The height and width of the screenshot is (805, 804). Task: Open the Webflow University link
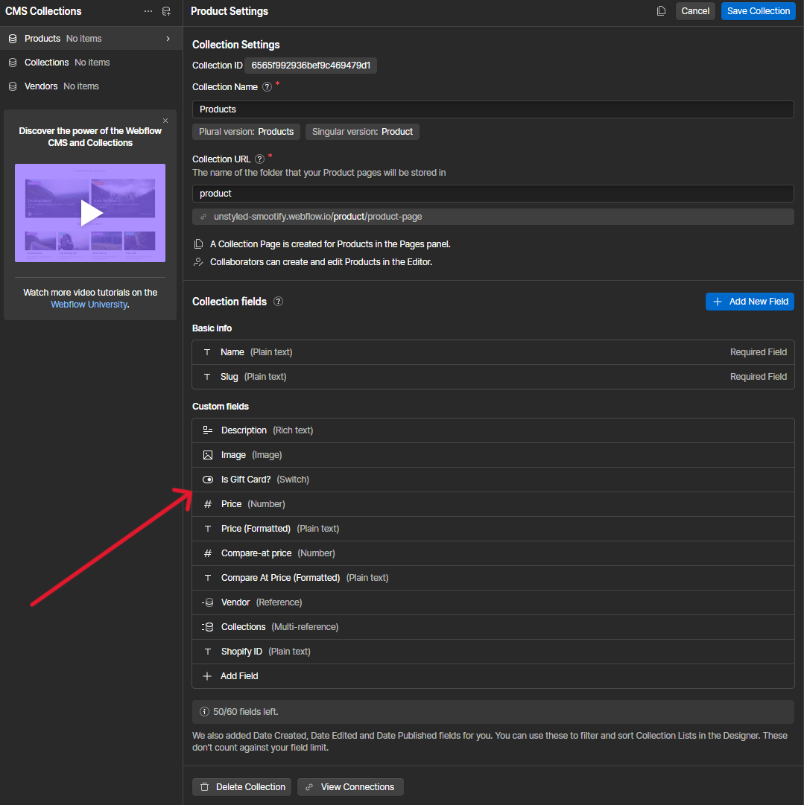pos(89,305)
